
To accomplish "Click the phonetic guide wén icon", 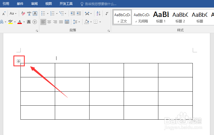I will (x=29, y=13).
